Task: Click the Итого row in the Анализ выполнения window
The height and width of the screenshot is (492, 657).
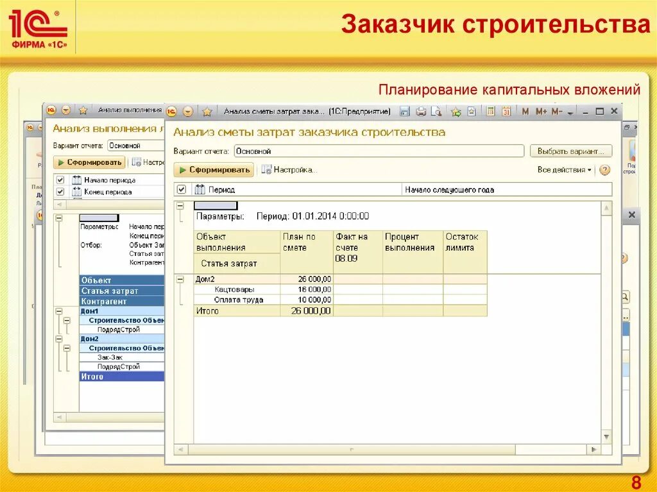Action: pos(122,377)
